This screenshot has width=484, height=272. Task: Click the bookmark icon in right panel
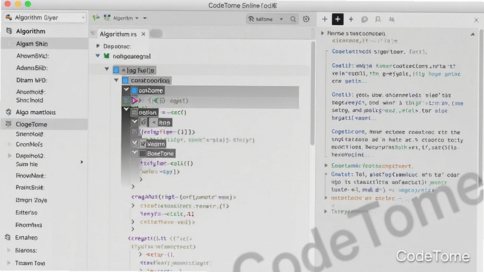pos(378,19)
